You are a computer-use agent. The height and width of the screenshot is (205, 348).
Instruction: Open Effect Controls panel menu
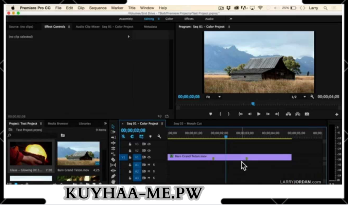click(x=69, y=27)
